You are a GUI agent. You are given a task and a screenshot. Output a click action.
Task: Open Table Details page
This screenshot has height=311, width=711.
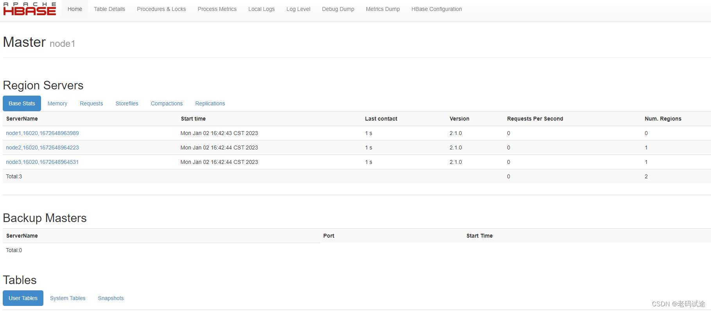click(109, 9)
